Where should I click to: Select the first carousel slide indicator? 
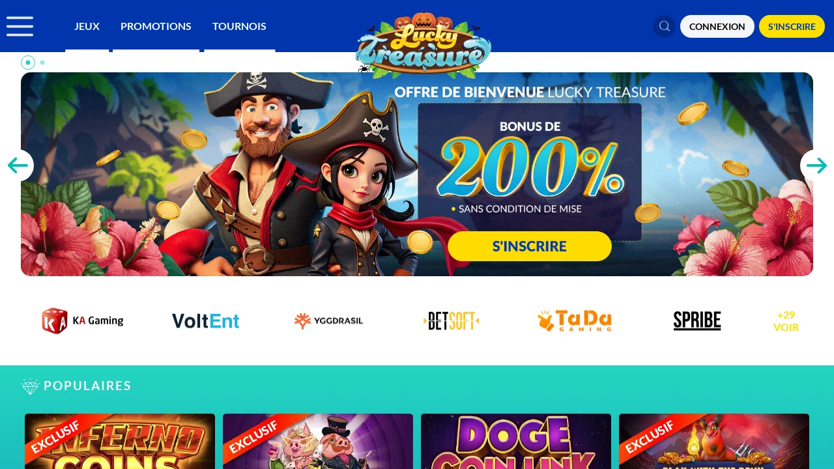(28, 63)
